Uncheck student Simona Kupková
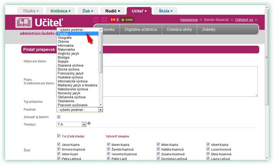Image resolution: width=274 pixels, height=165 pixels. click(x=59, y=149)
